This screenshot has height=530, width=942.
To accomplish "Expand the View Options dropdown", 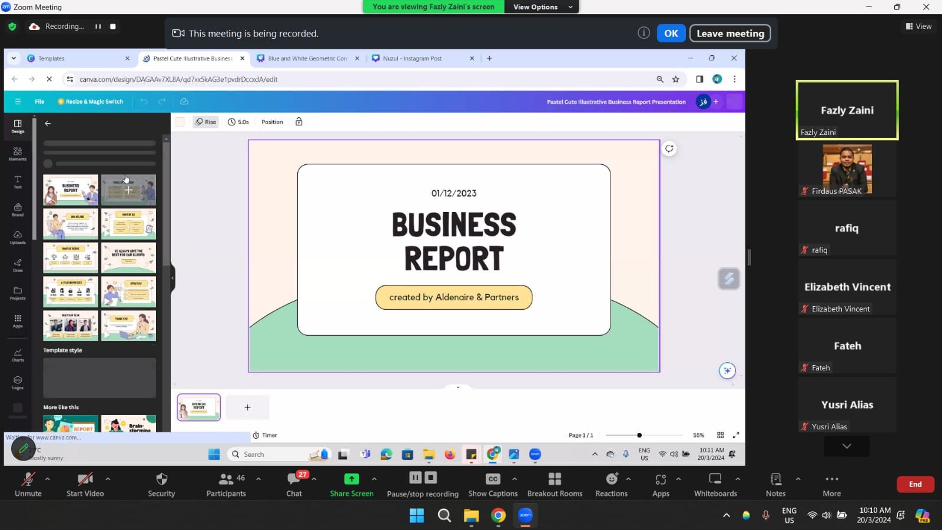I will pos(541,7).
